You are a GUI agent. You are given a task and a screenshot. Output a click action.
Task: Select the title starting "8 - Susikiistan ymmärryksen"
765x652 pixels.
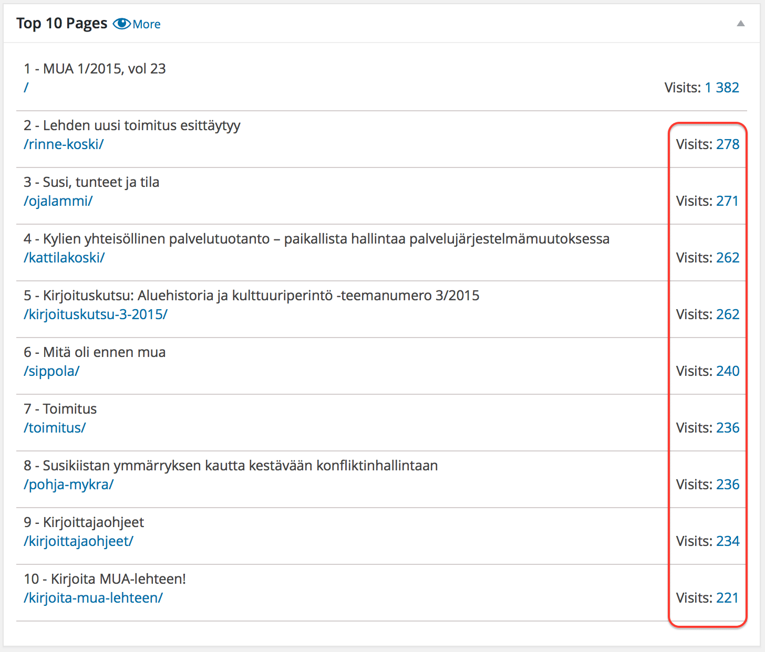click(x=231, y=466)
